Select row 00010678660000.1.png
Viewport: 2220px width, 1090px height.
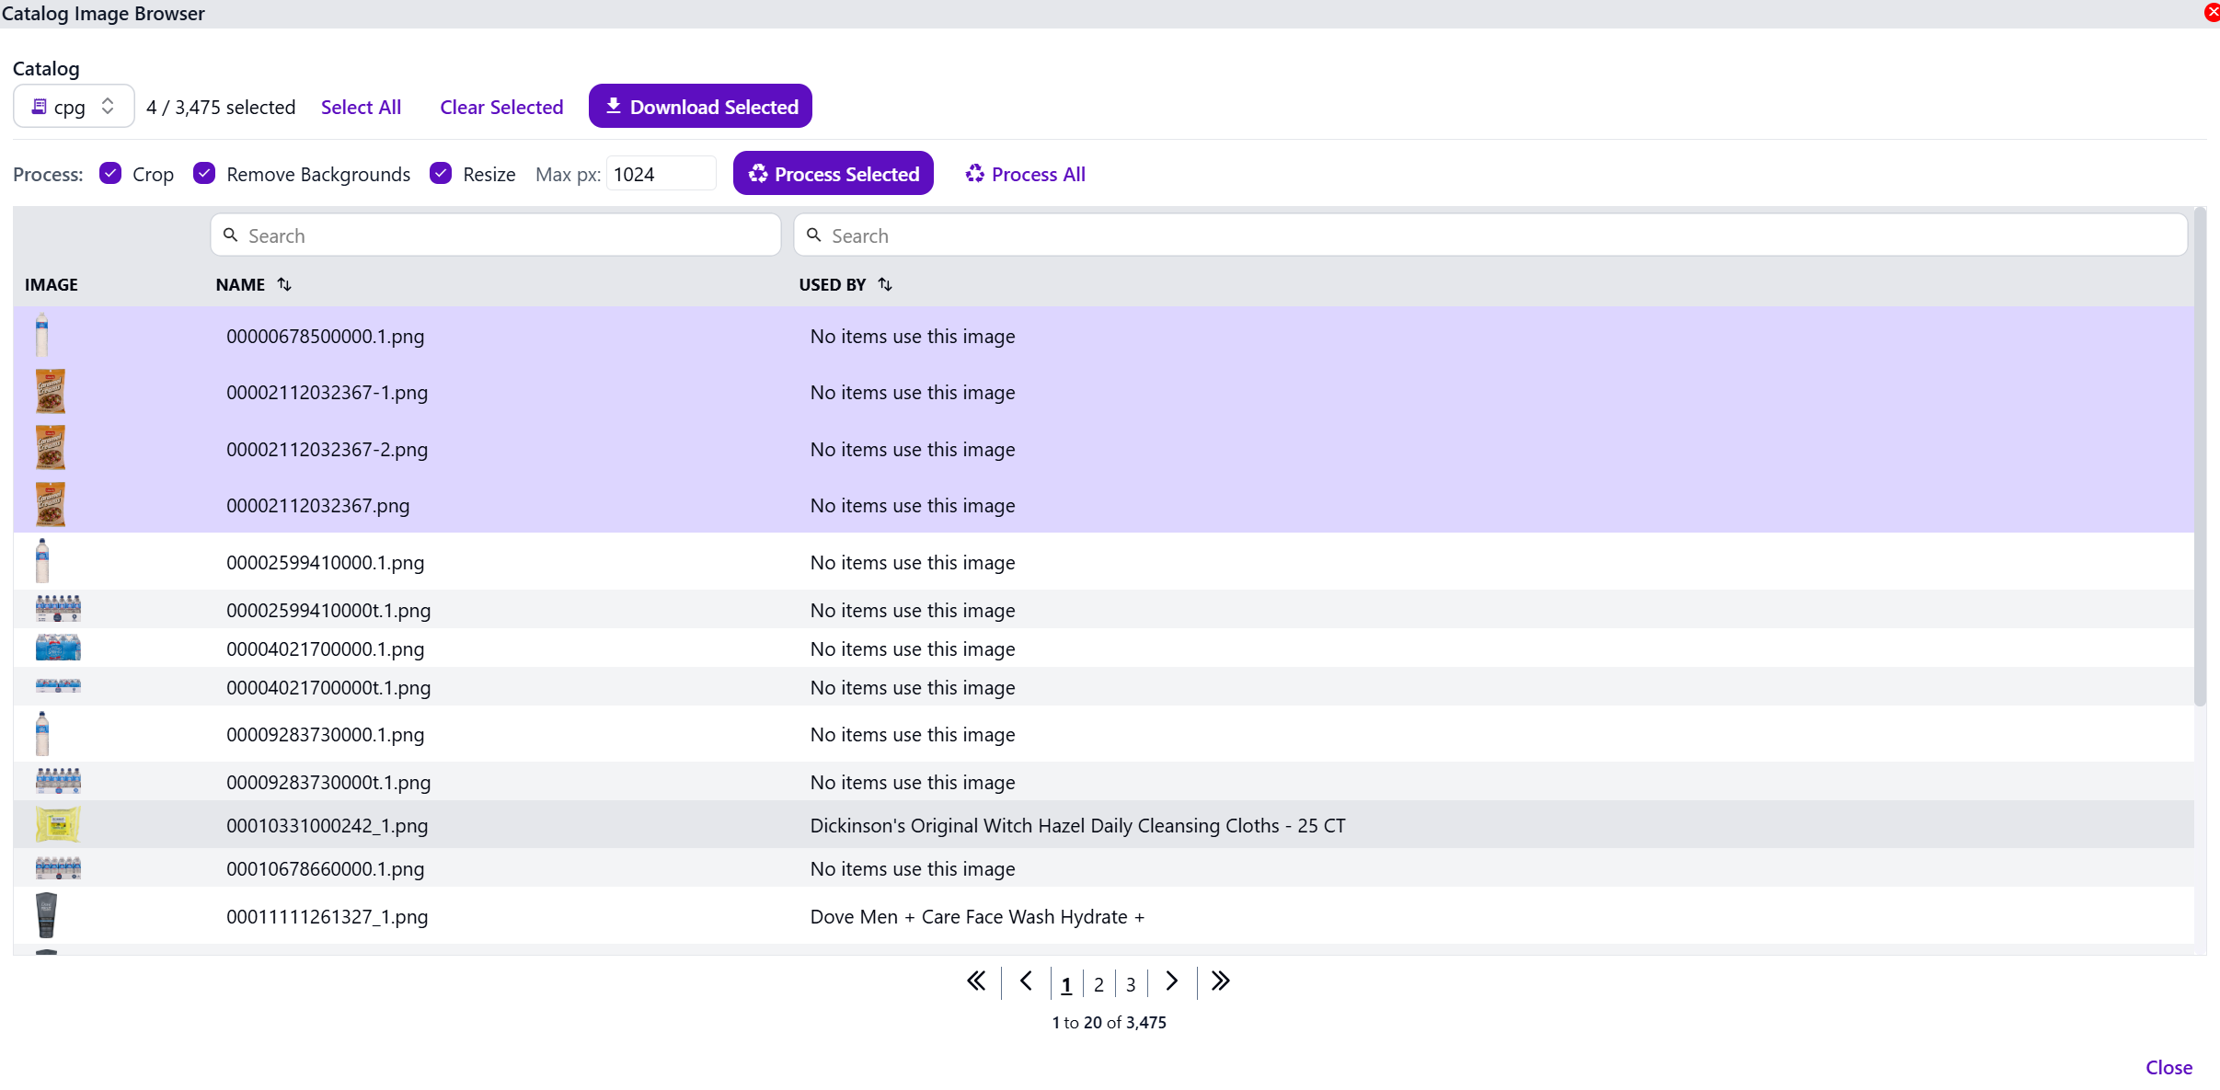pyautogui.click(x=1103, y=868)
